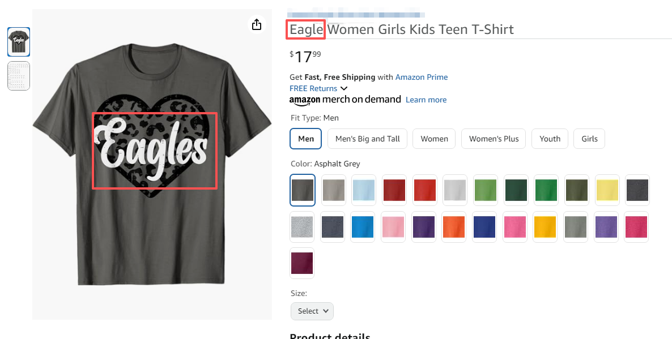Image resolution: width=672 pixels, height=339 pixels.
Task: Select the Women fit type
Action: point(434,139)
